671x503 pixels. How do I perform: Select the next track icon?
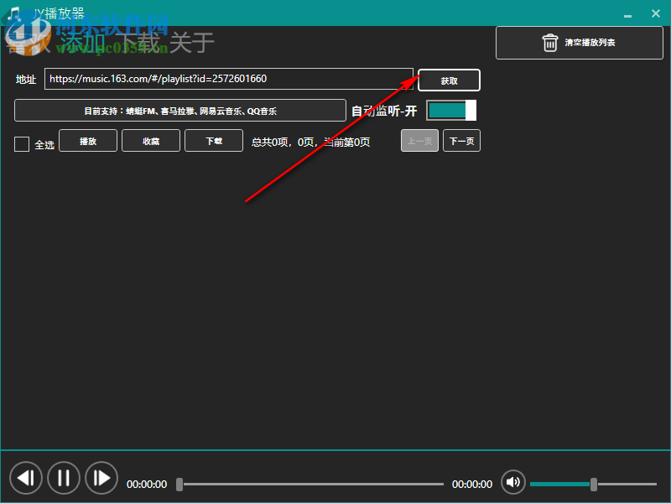click(x=101, y=478)
